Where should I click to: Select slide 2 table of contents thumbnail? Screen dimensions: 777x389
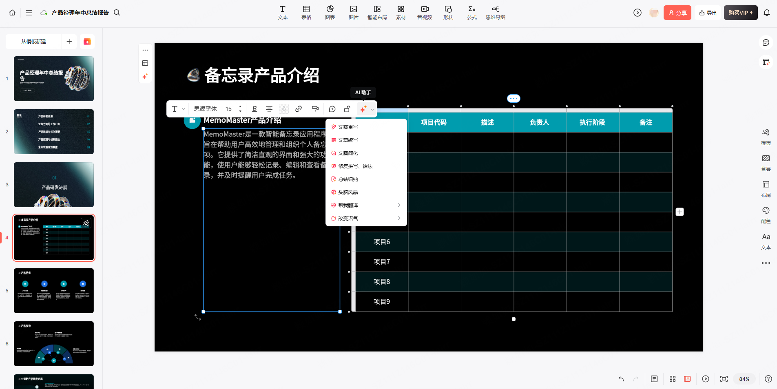[54, 132]
